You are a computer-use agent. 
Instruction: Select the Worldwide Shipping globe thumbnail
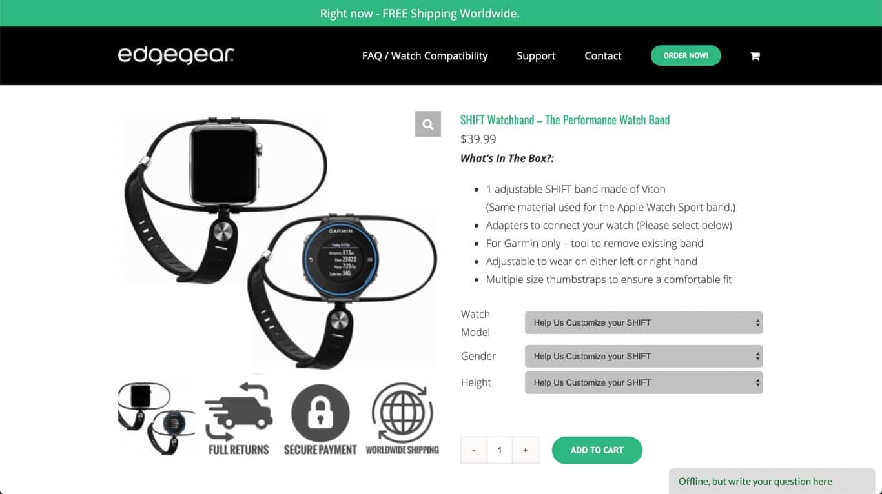click(x=402, y=418)
